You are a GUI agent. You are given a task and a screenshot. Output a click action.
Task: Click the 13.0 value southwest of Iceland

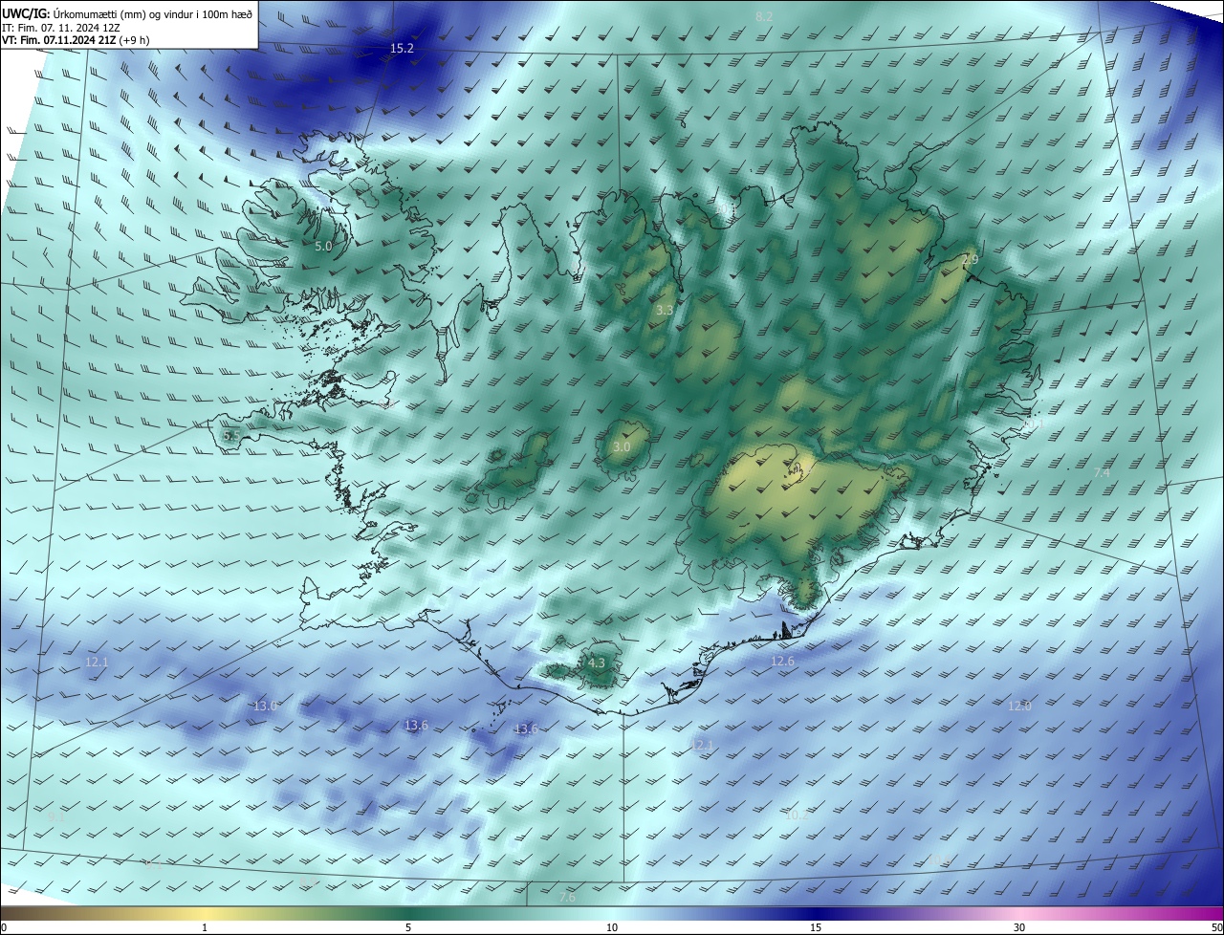pos(266,706)
